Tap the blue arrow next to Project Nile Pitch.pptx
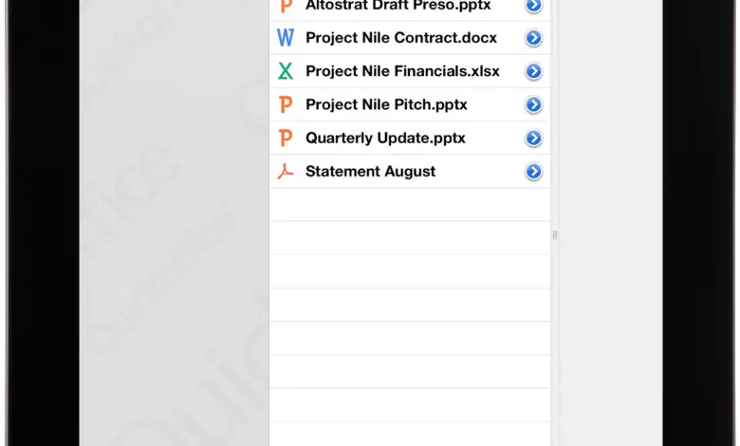Screen dimensions: 740x446 point(533,104)
